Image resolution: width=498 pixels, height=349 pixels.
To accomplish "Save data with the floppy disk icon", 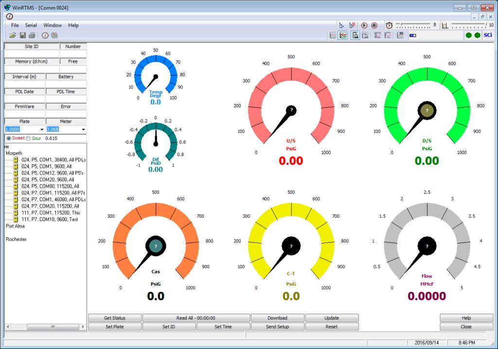I will point(22,35).
